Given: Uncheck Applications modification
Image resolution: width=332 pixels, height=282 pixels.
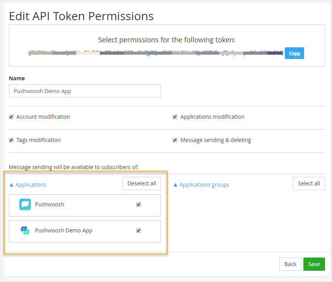Looking at the screenshot, I should [175, 116].
